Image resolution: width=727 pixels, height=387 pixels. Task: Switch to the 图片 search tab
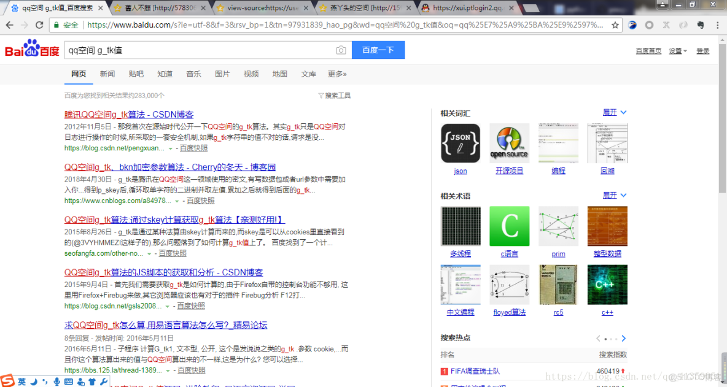click(222, 74)
